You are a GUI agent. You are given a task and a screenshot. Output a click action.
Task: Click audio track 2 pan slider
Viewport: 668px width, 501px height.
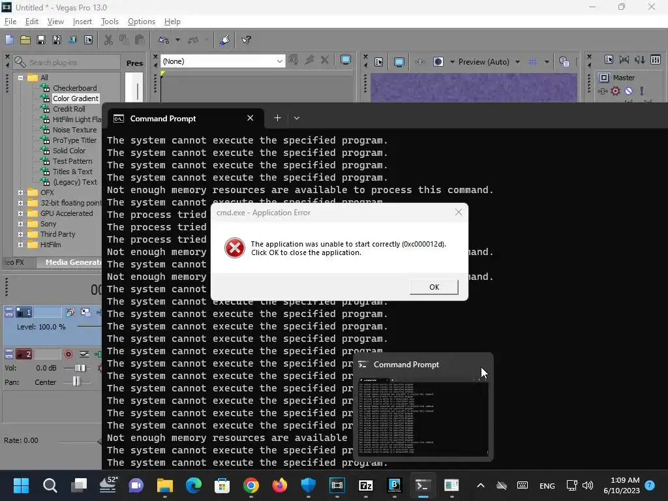(76, 382)
